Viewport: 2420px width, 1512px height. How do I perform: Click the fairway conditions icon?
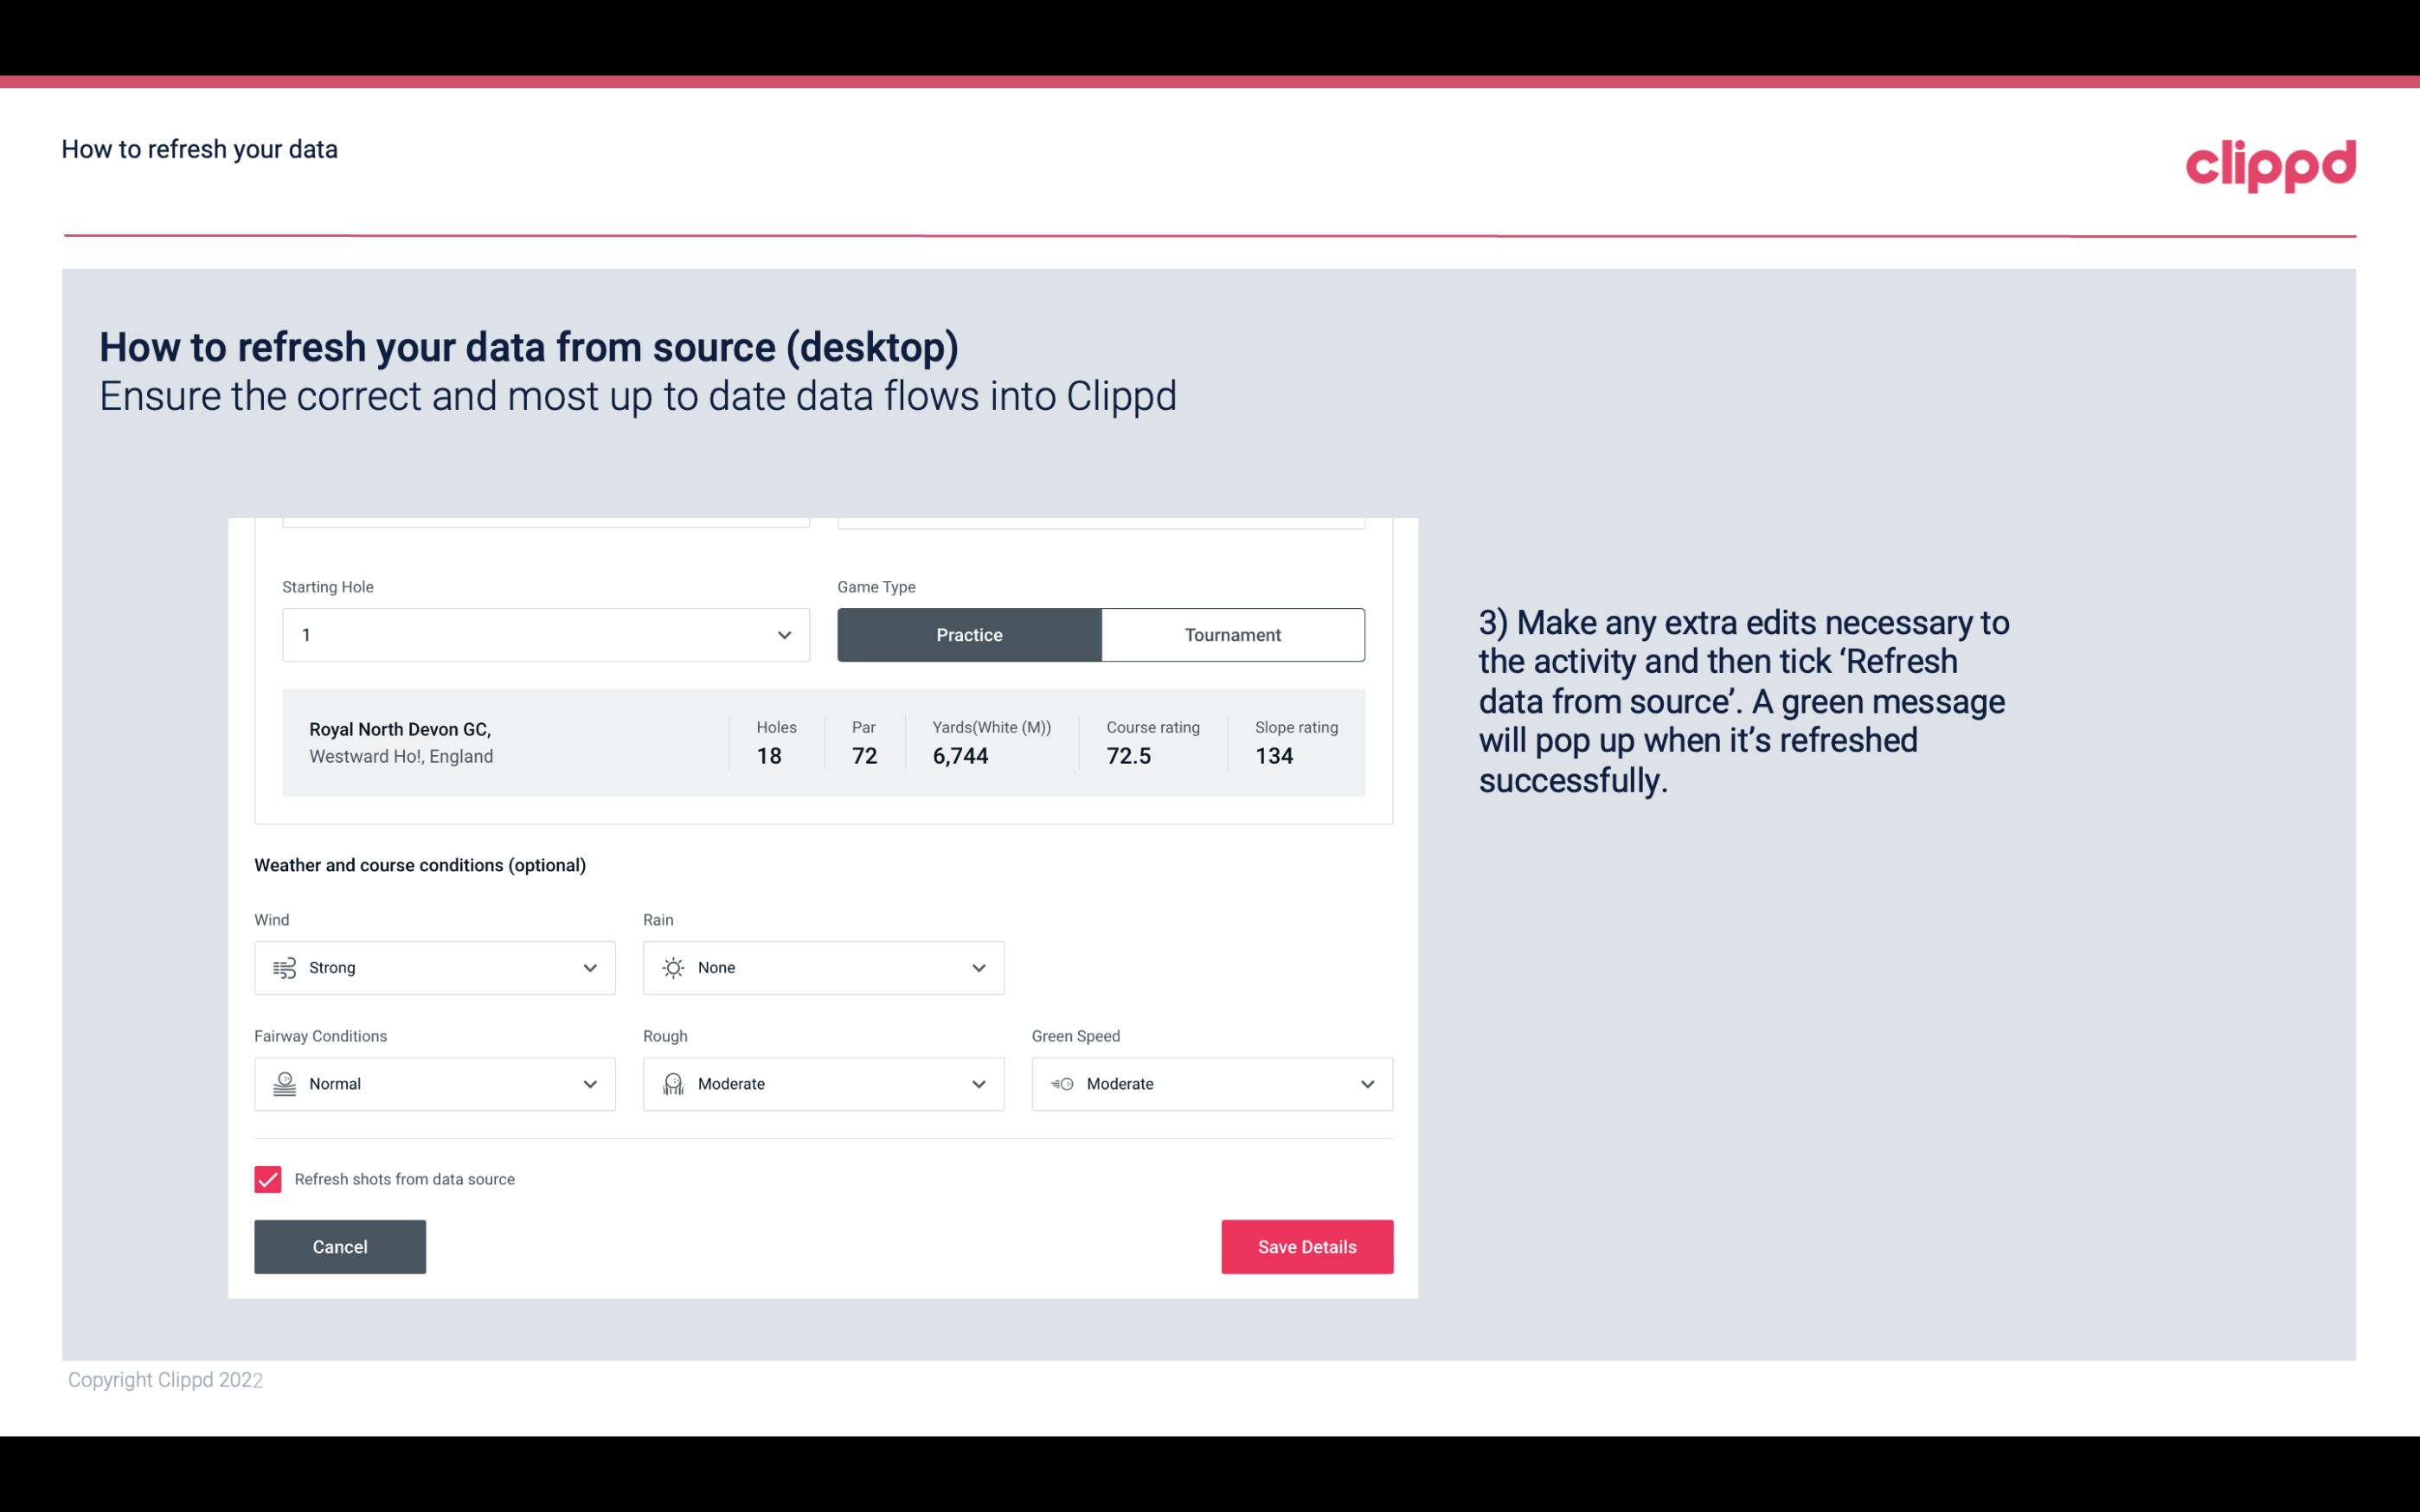coord(284,1084)
